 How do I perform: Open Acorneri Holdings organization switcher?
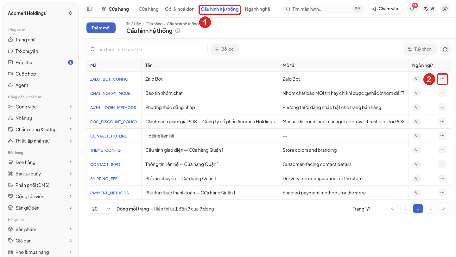tap(41, 13)
